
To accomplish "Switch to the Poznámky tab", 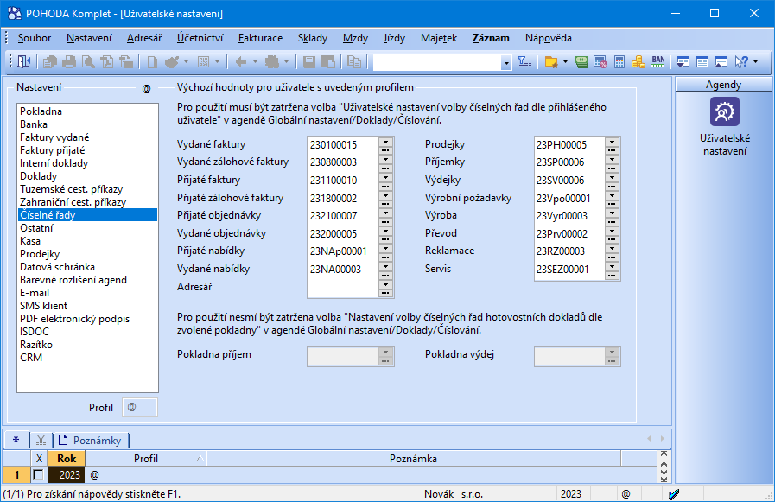I will [91, 440].
